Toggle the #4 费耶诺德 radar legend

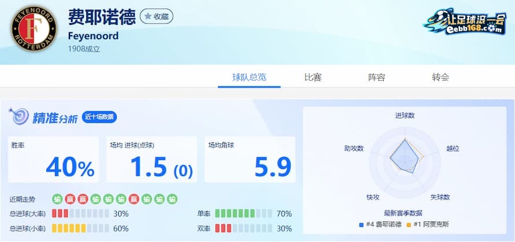[x=380, y=224]
